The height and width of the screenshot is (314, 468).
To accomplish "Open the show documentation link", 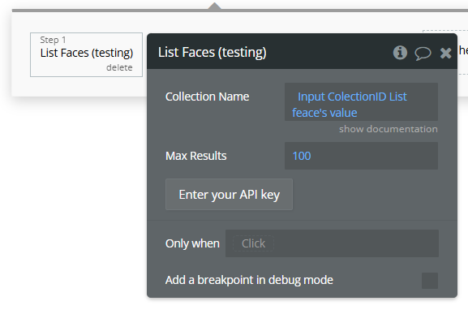I will click(388, 129).
